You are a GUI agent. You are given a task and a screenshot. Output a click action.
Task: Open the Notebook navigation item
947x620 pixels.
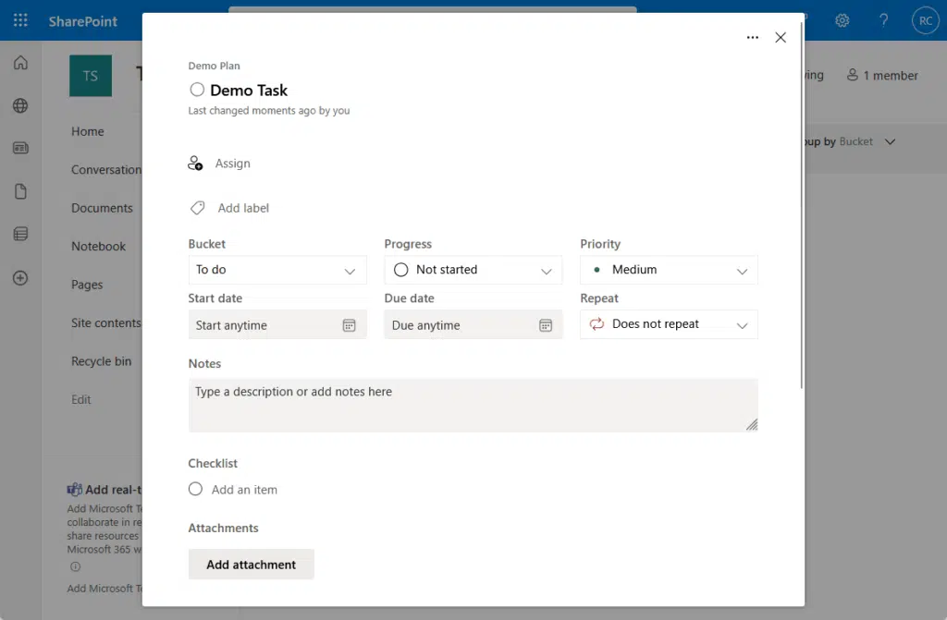98,247
